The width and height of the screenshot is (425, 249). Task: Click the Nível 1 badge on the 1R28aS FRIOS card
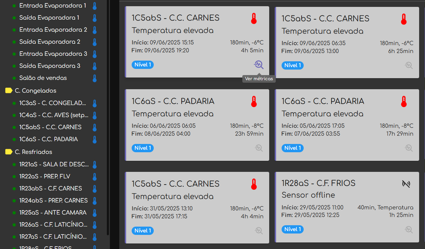[292, 229]
